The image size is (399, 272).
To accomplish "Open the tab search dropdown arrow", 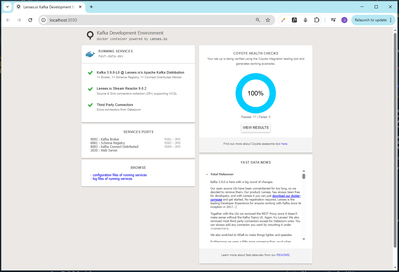I will tap(7, 7).
